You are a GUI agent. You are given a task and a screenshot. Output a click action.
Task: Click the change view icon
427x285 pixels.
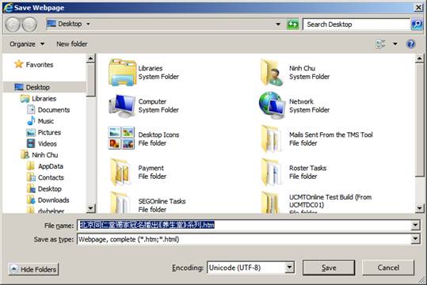pos(380,44)
